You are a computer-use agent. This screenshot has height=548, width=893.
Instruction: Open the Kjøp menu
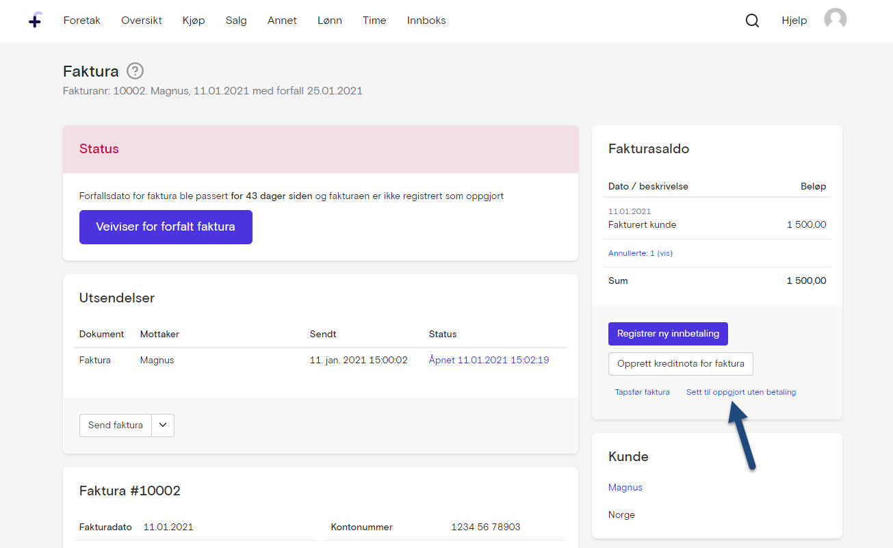coord(194,21)
